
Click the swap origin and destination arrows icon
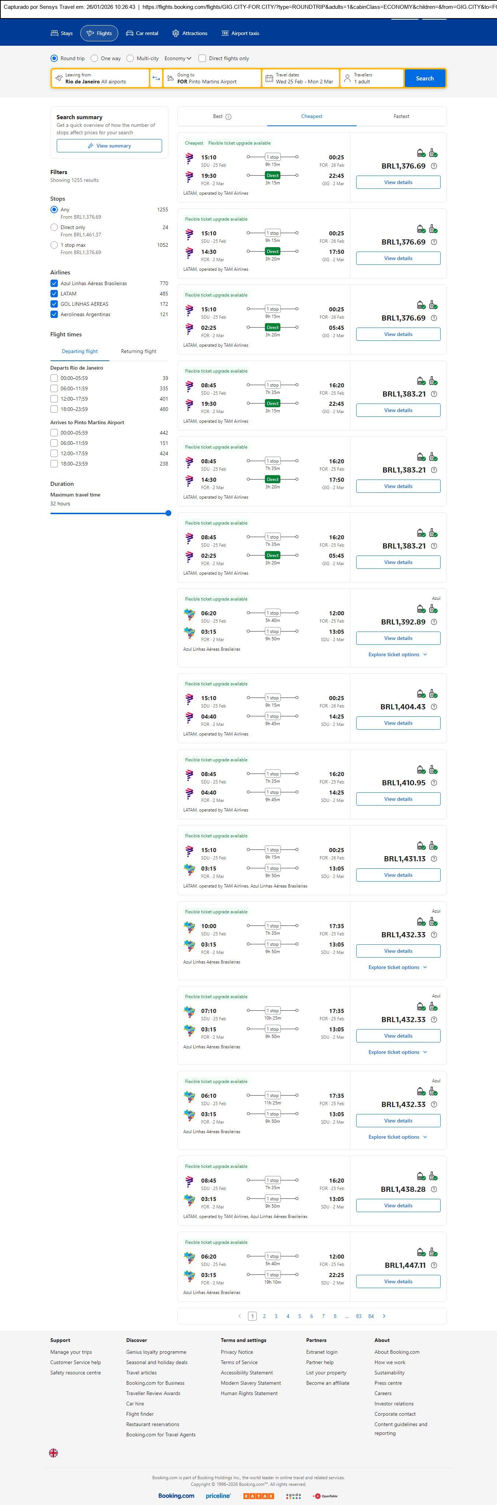pyautogui.click(x=156, y=78)
